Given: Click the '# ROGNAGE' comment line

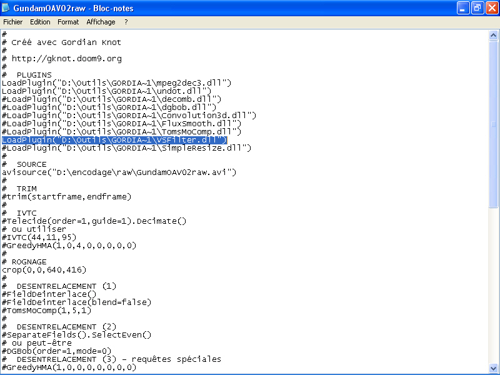Looking at the screenshot, I should (x=24, y=262).
